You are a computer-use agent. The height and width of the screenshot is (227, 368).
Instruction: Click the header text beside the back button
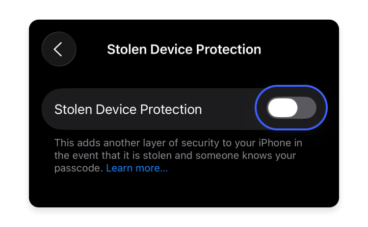tap(184, 49)
